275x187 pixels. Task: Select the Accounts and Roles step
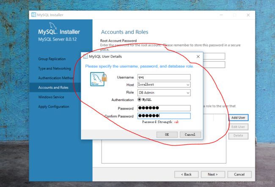(53, 87)
